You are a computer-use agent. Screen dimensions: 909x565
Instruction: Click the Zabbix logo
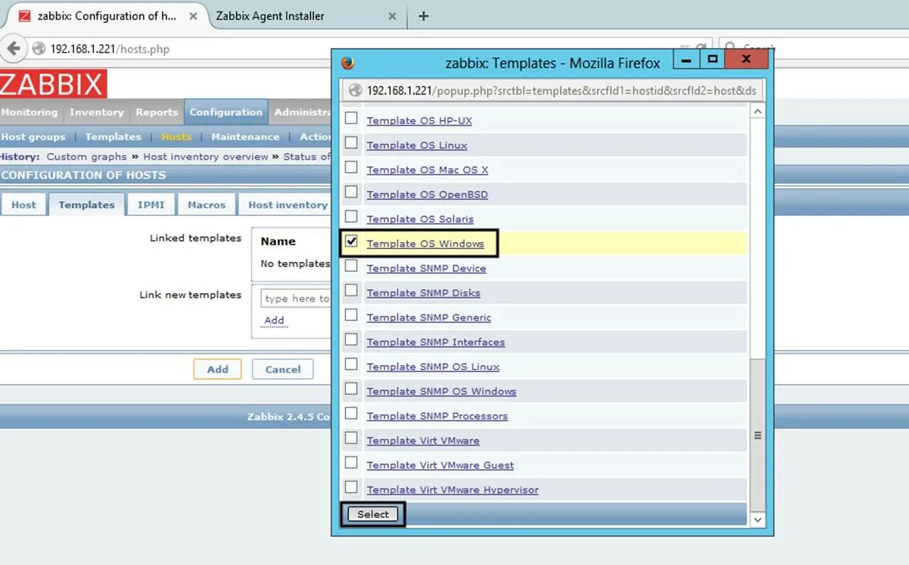[x=53, y=84]
